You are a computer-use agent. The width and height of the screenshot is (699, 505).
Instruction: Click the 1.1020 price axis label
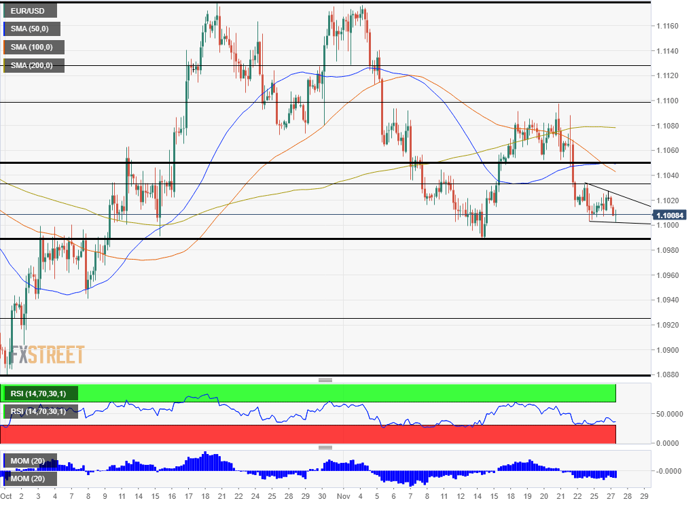(x=667, y=201)
